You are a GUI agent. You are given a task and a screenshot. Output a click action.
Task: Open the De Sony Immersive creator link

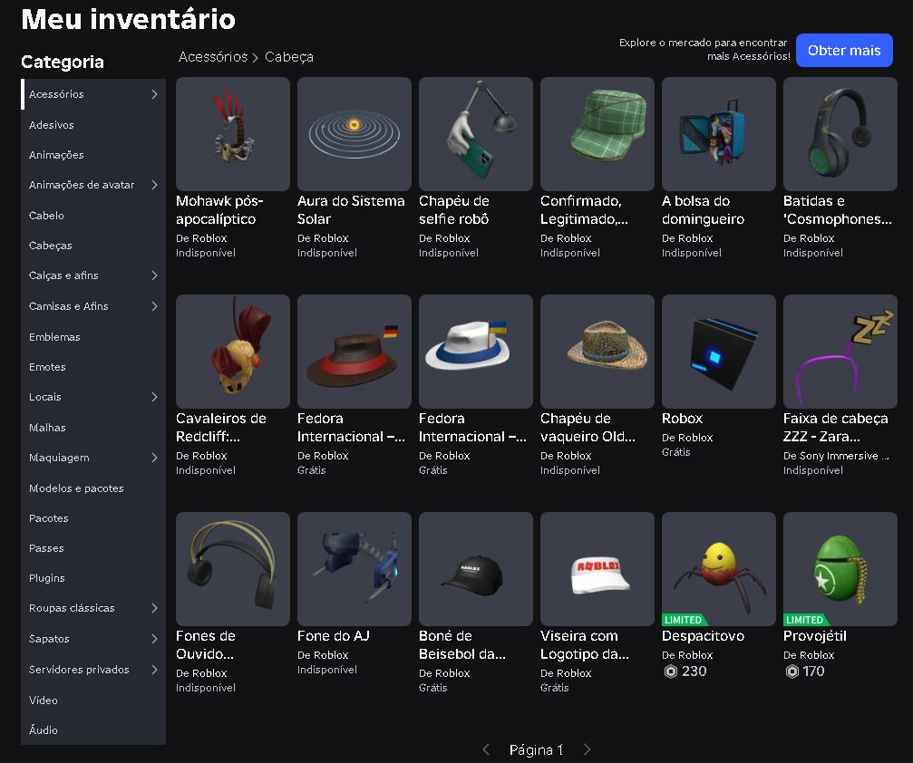[x=836, y=456]
